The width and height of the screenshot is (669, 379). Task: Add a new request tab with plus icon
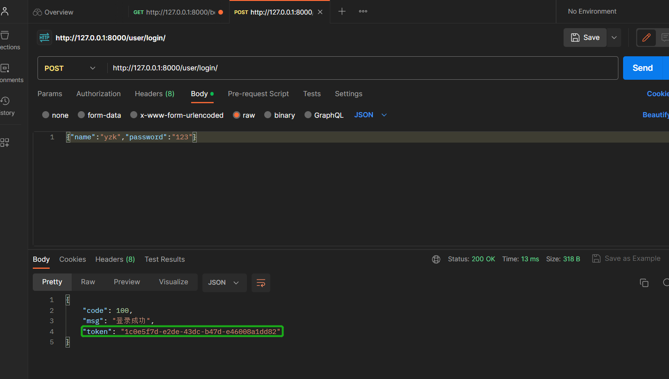(342, 12)
